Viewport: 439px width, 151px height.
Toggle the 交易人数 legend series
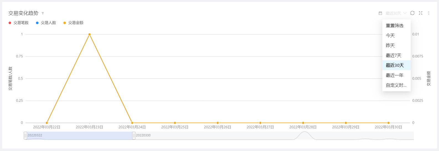[46, 23]
